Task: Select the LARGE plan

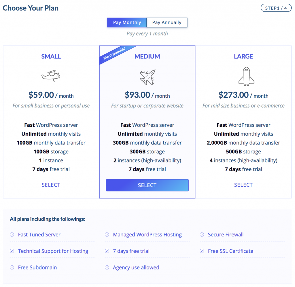Action: click(x=243, y=185)
